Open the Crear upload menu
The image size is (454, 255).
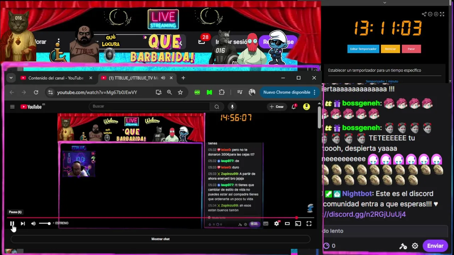click(277, 107)
